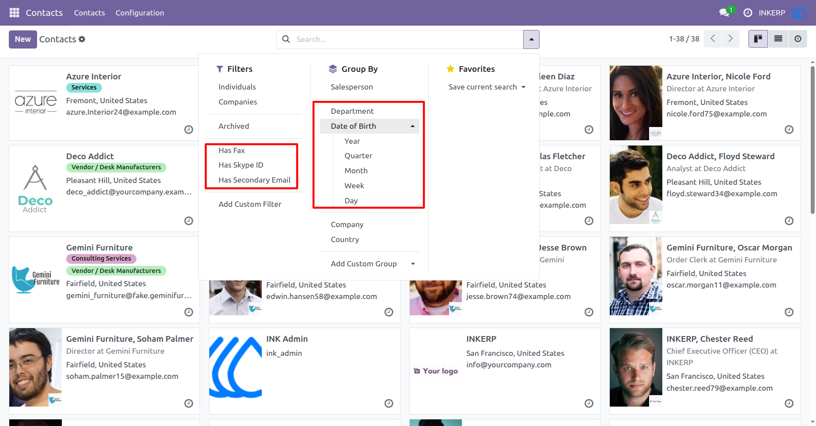This screenshot has width=816, height=426.
Task: Click the INKERP user avatar logo
Action: pos(799,13)
